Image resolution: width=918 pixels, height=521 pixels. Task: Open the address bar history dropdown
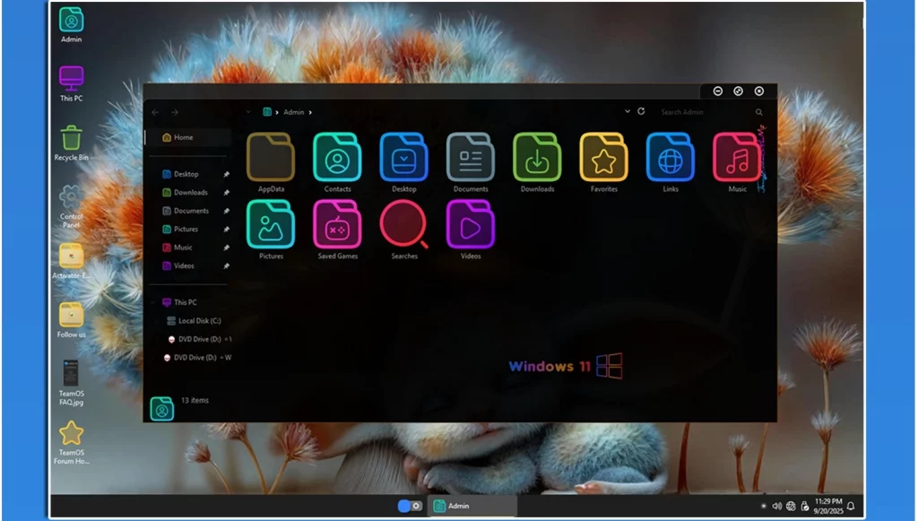(627, 112)
